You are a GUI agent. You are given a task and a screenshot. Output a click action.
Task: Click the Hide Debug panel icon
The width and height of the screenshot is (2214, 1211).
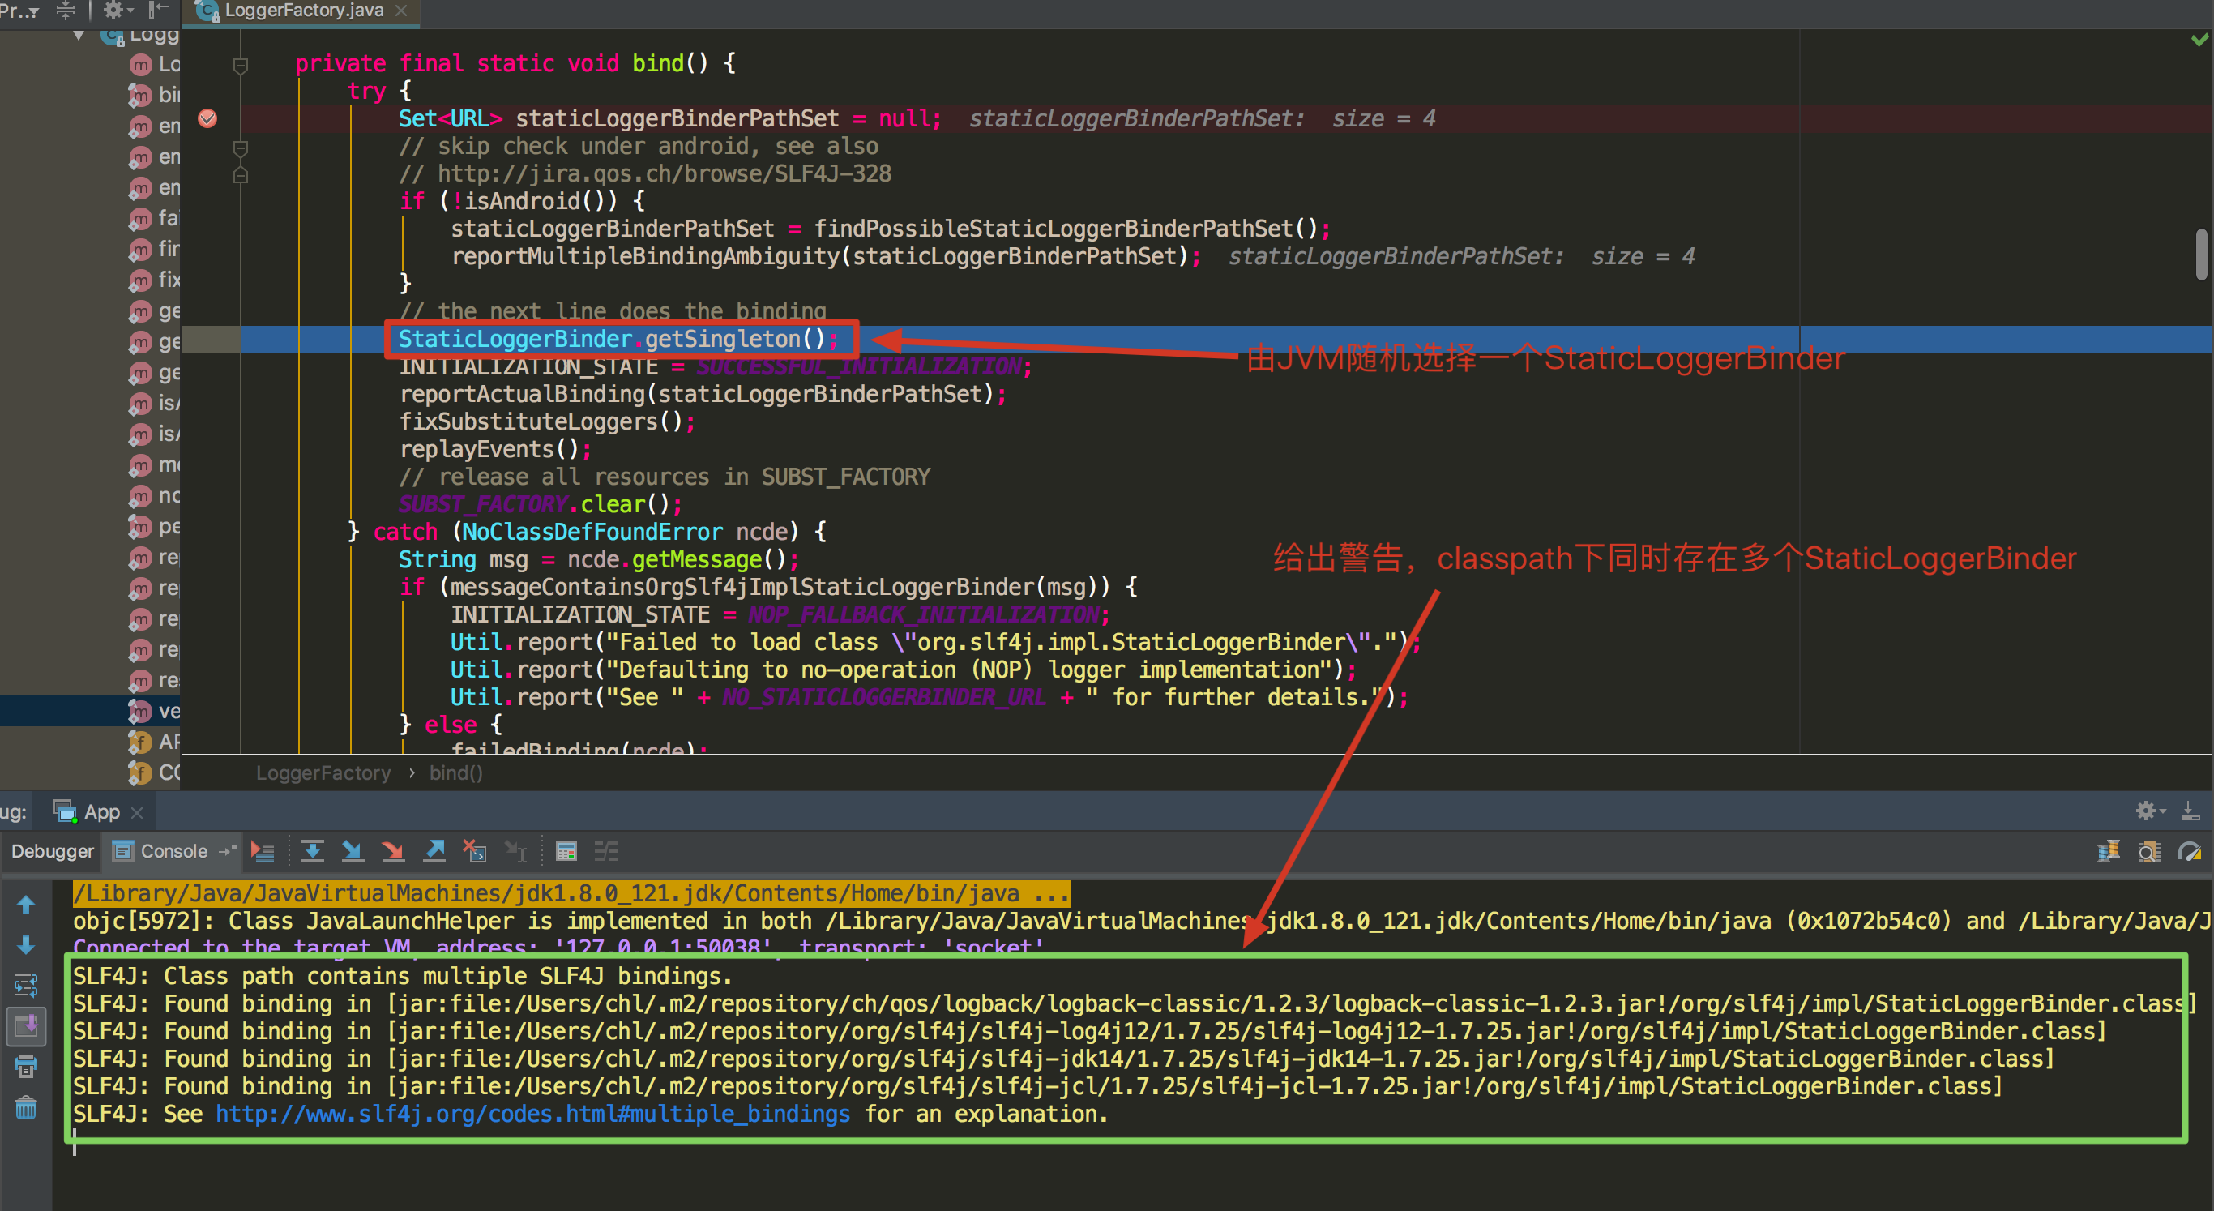coord(2190,811)
